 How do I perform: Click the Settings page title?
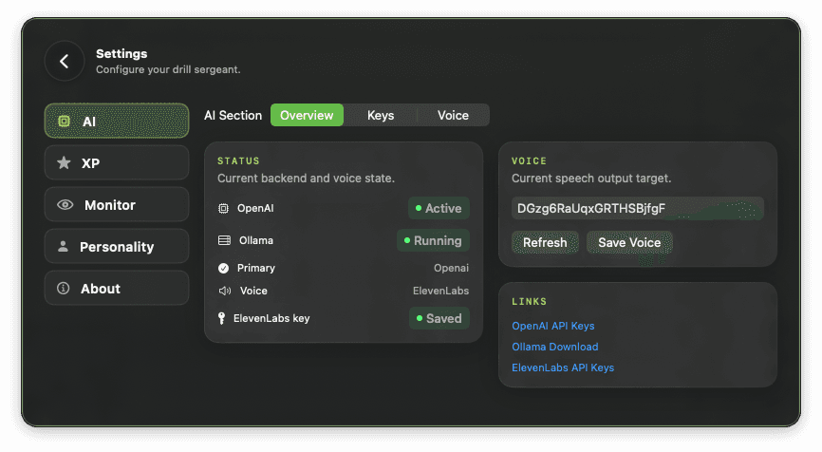(121, 53)
